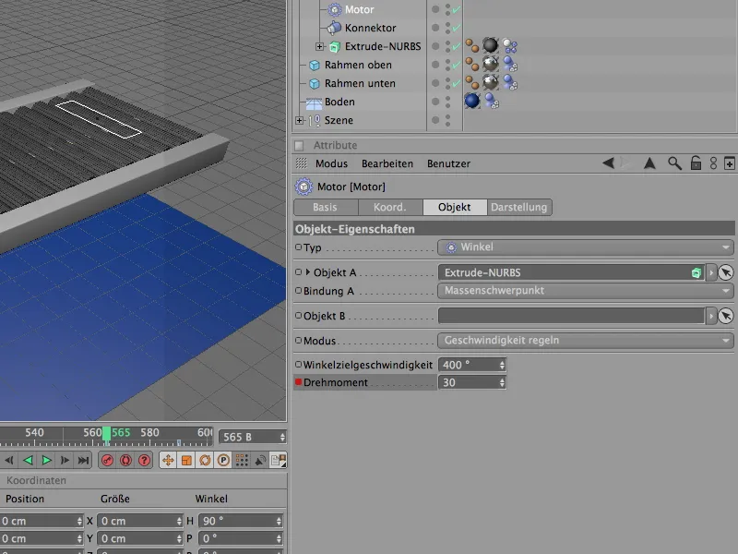Expand the Szene tree node
Viewport: 738px width, 554px height.
pyautogui.click(x=299, y=120)
